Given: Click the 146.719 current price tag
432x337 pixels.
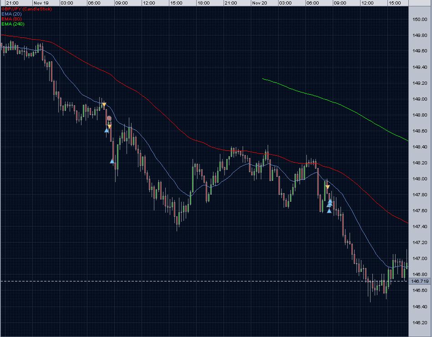Looking at the screenshot, I should coord(420,281).
